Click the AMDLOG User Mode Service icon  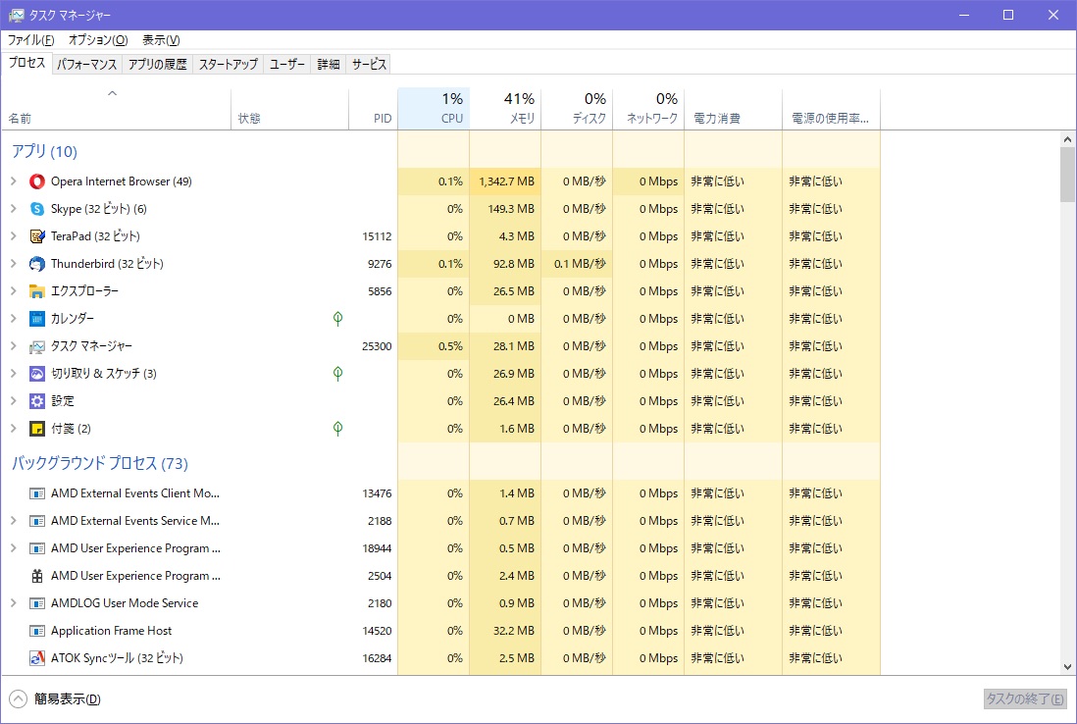[37, 602]
